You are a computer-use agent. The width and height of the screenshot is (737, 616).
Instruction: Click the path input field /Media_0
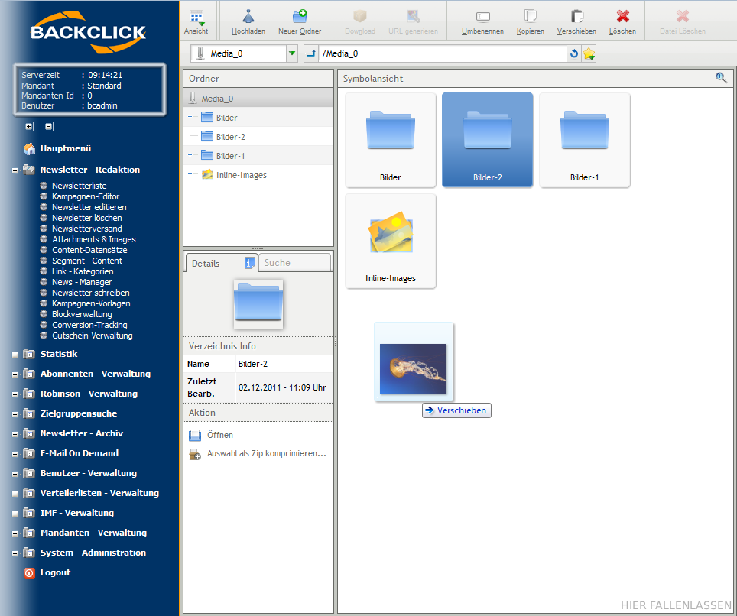[440, 53]
